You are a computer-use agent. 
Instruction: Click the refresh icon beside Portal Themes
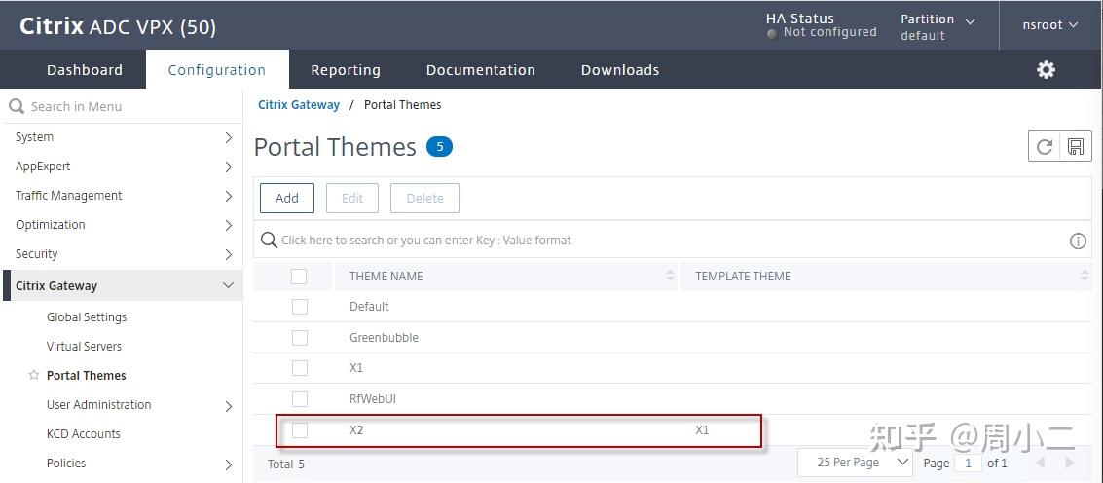pos(1045,146)
